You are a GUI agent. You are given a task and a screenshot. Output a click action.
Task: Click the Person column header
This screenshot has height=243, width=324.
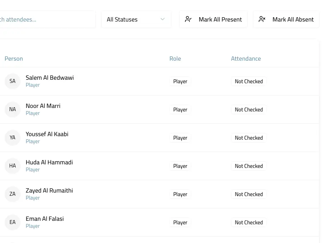point(14,59)
